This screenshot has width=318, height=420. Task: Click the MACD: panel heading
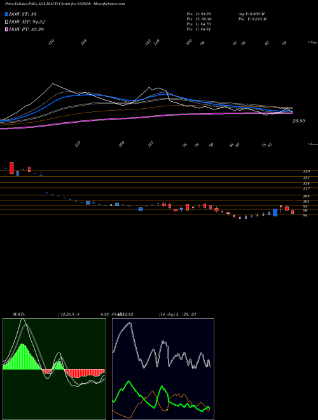click(18, 314)
